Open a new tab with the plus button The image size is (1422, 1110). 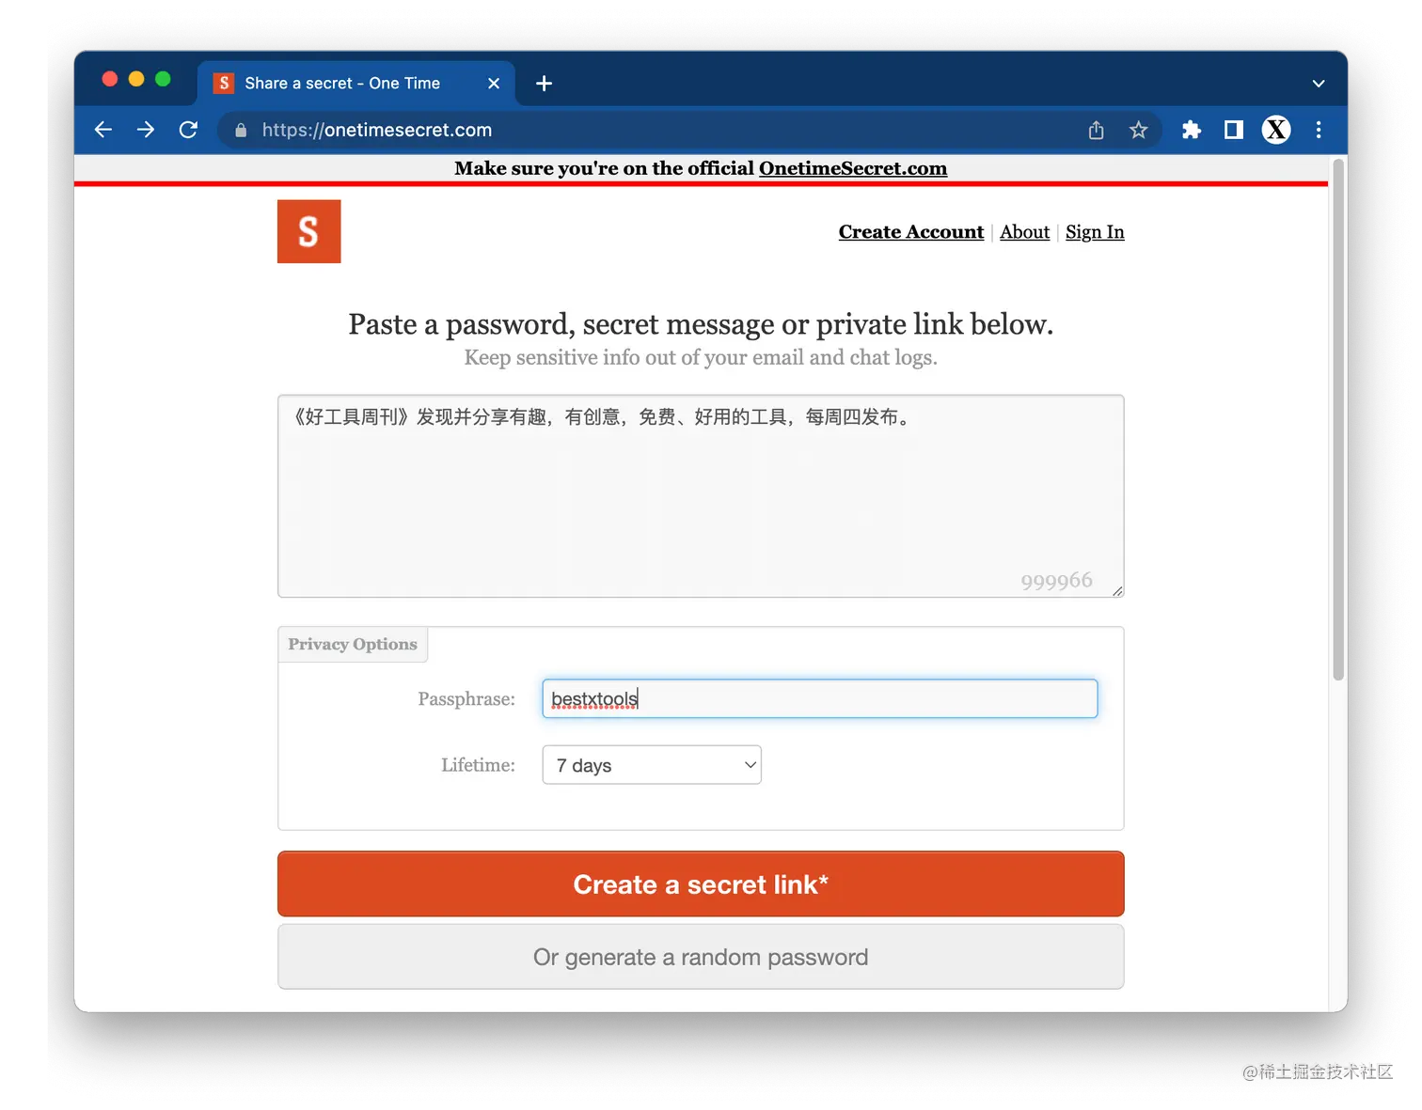click(544, 84)
